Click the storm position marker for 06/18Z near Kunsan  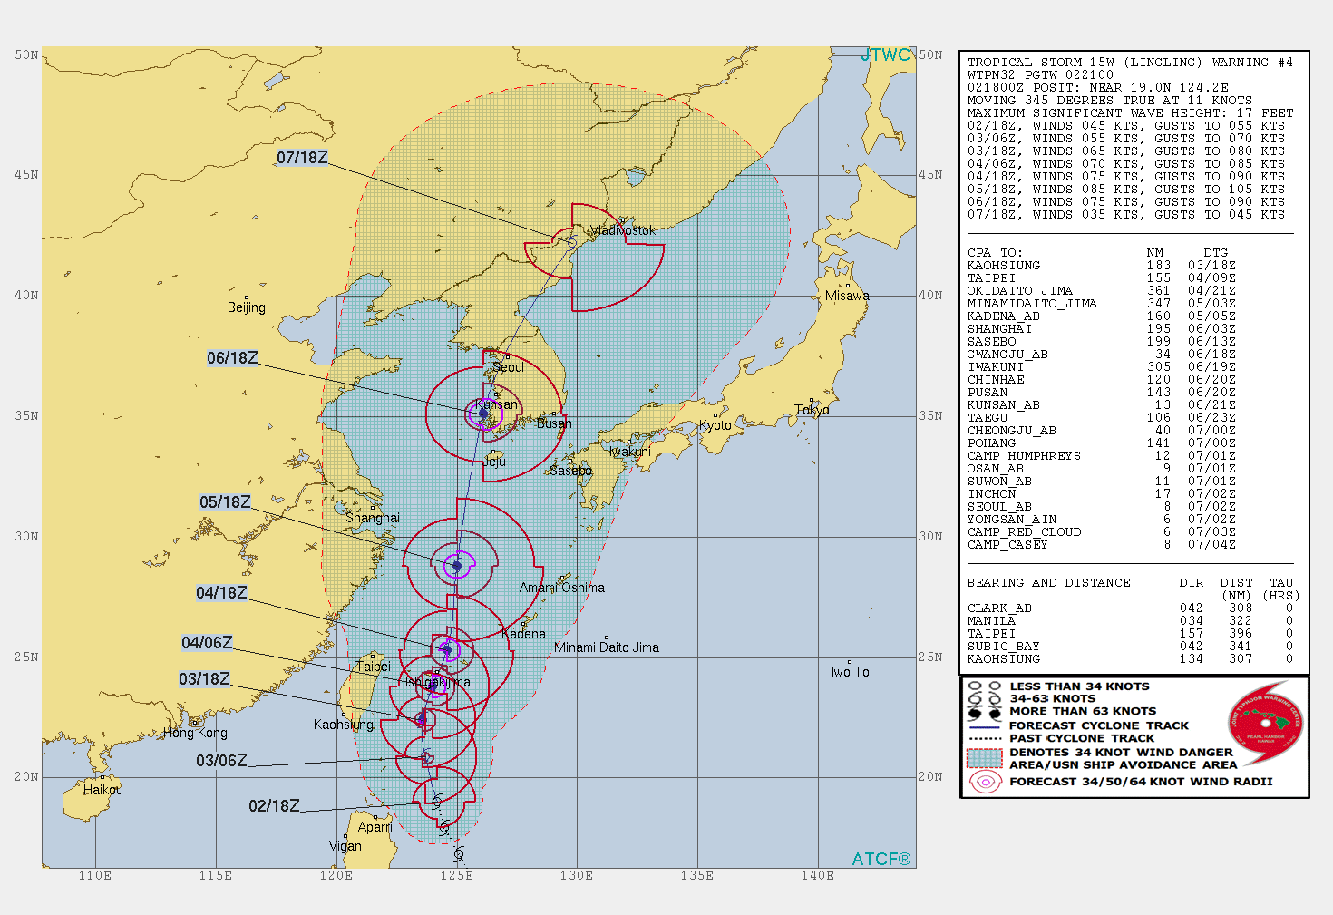[x=483, y=414]
